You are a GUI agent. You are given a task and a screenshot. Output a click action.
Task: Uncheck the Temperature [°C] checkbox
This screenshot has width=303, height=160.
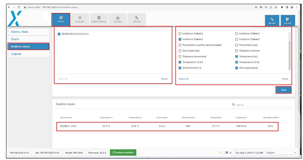237,57
